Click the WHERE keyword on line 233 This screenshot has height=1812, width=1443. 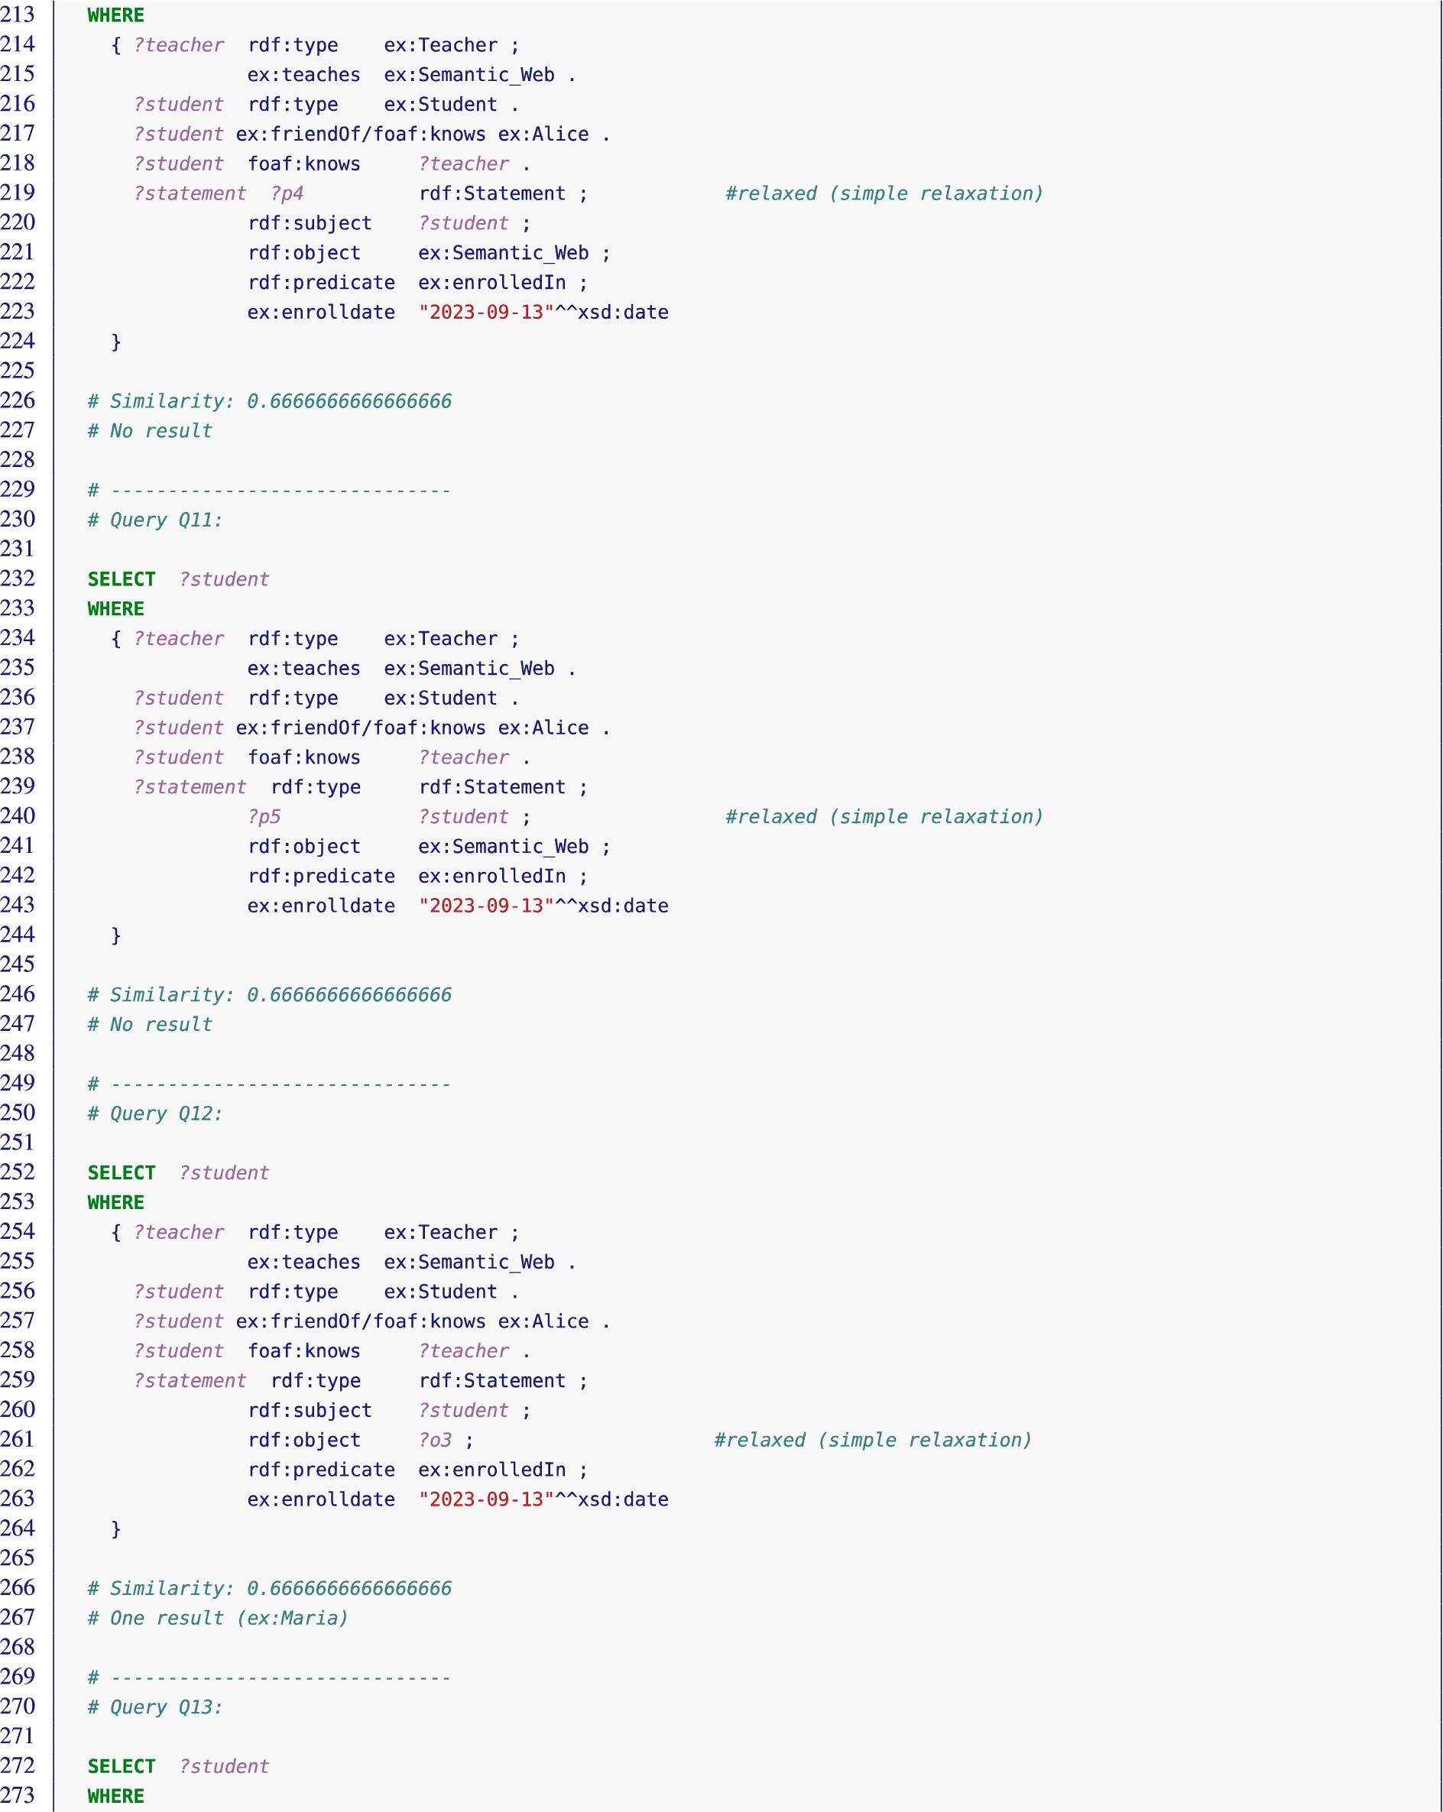tap(116, 608)
